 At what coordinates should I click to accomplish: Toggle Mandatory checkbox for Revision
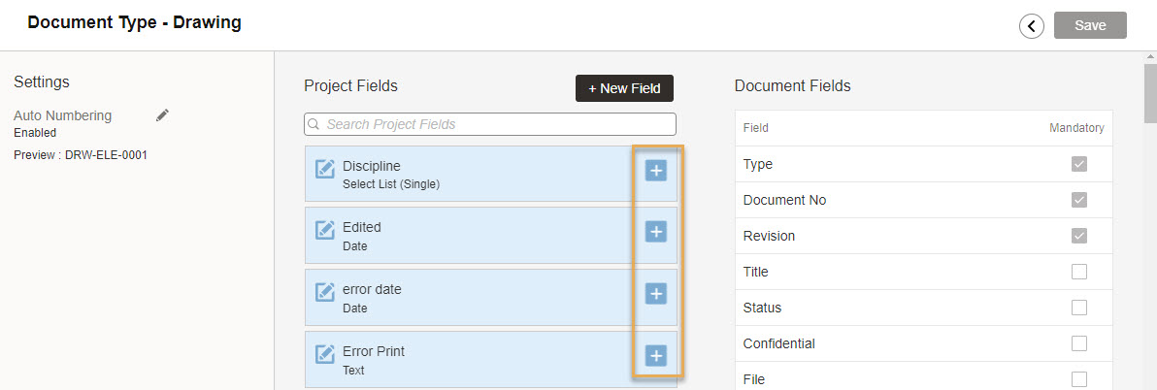click(x=1078, y=236)
